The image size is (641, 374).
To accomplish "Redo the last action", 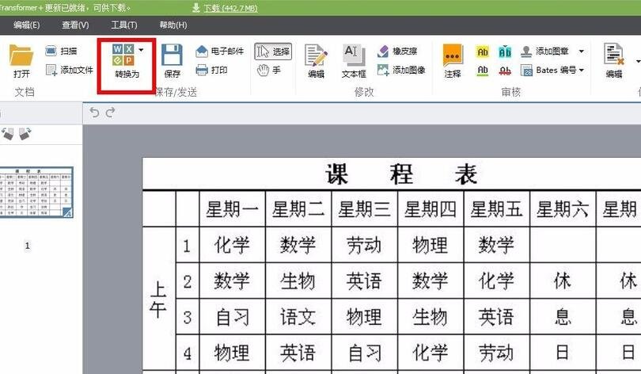I will click(x=110, y=112).
